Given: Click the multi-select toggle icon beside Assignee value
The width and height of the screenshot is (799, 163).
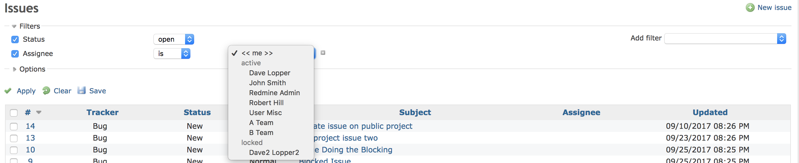Looking at the screenshot, I should pyautogui.click(x=323, y=53).
